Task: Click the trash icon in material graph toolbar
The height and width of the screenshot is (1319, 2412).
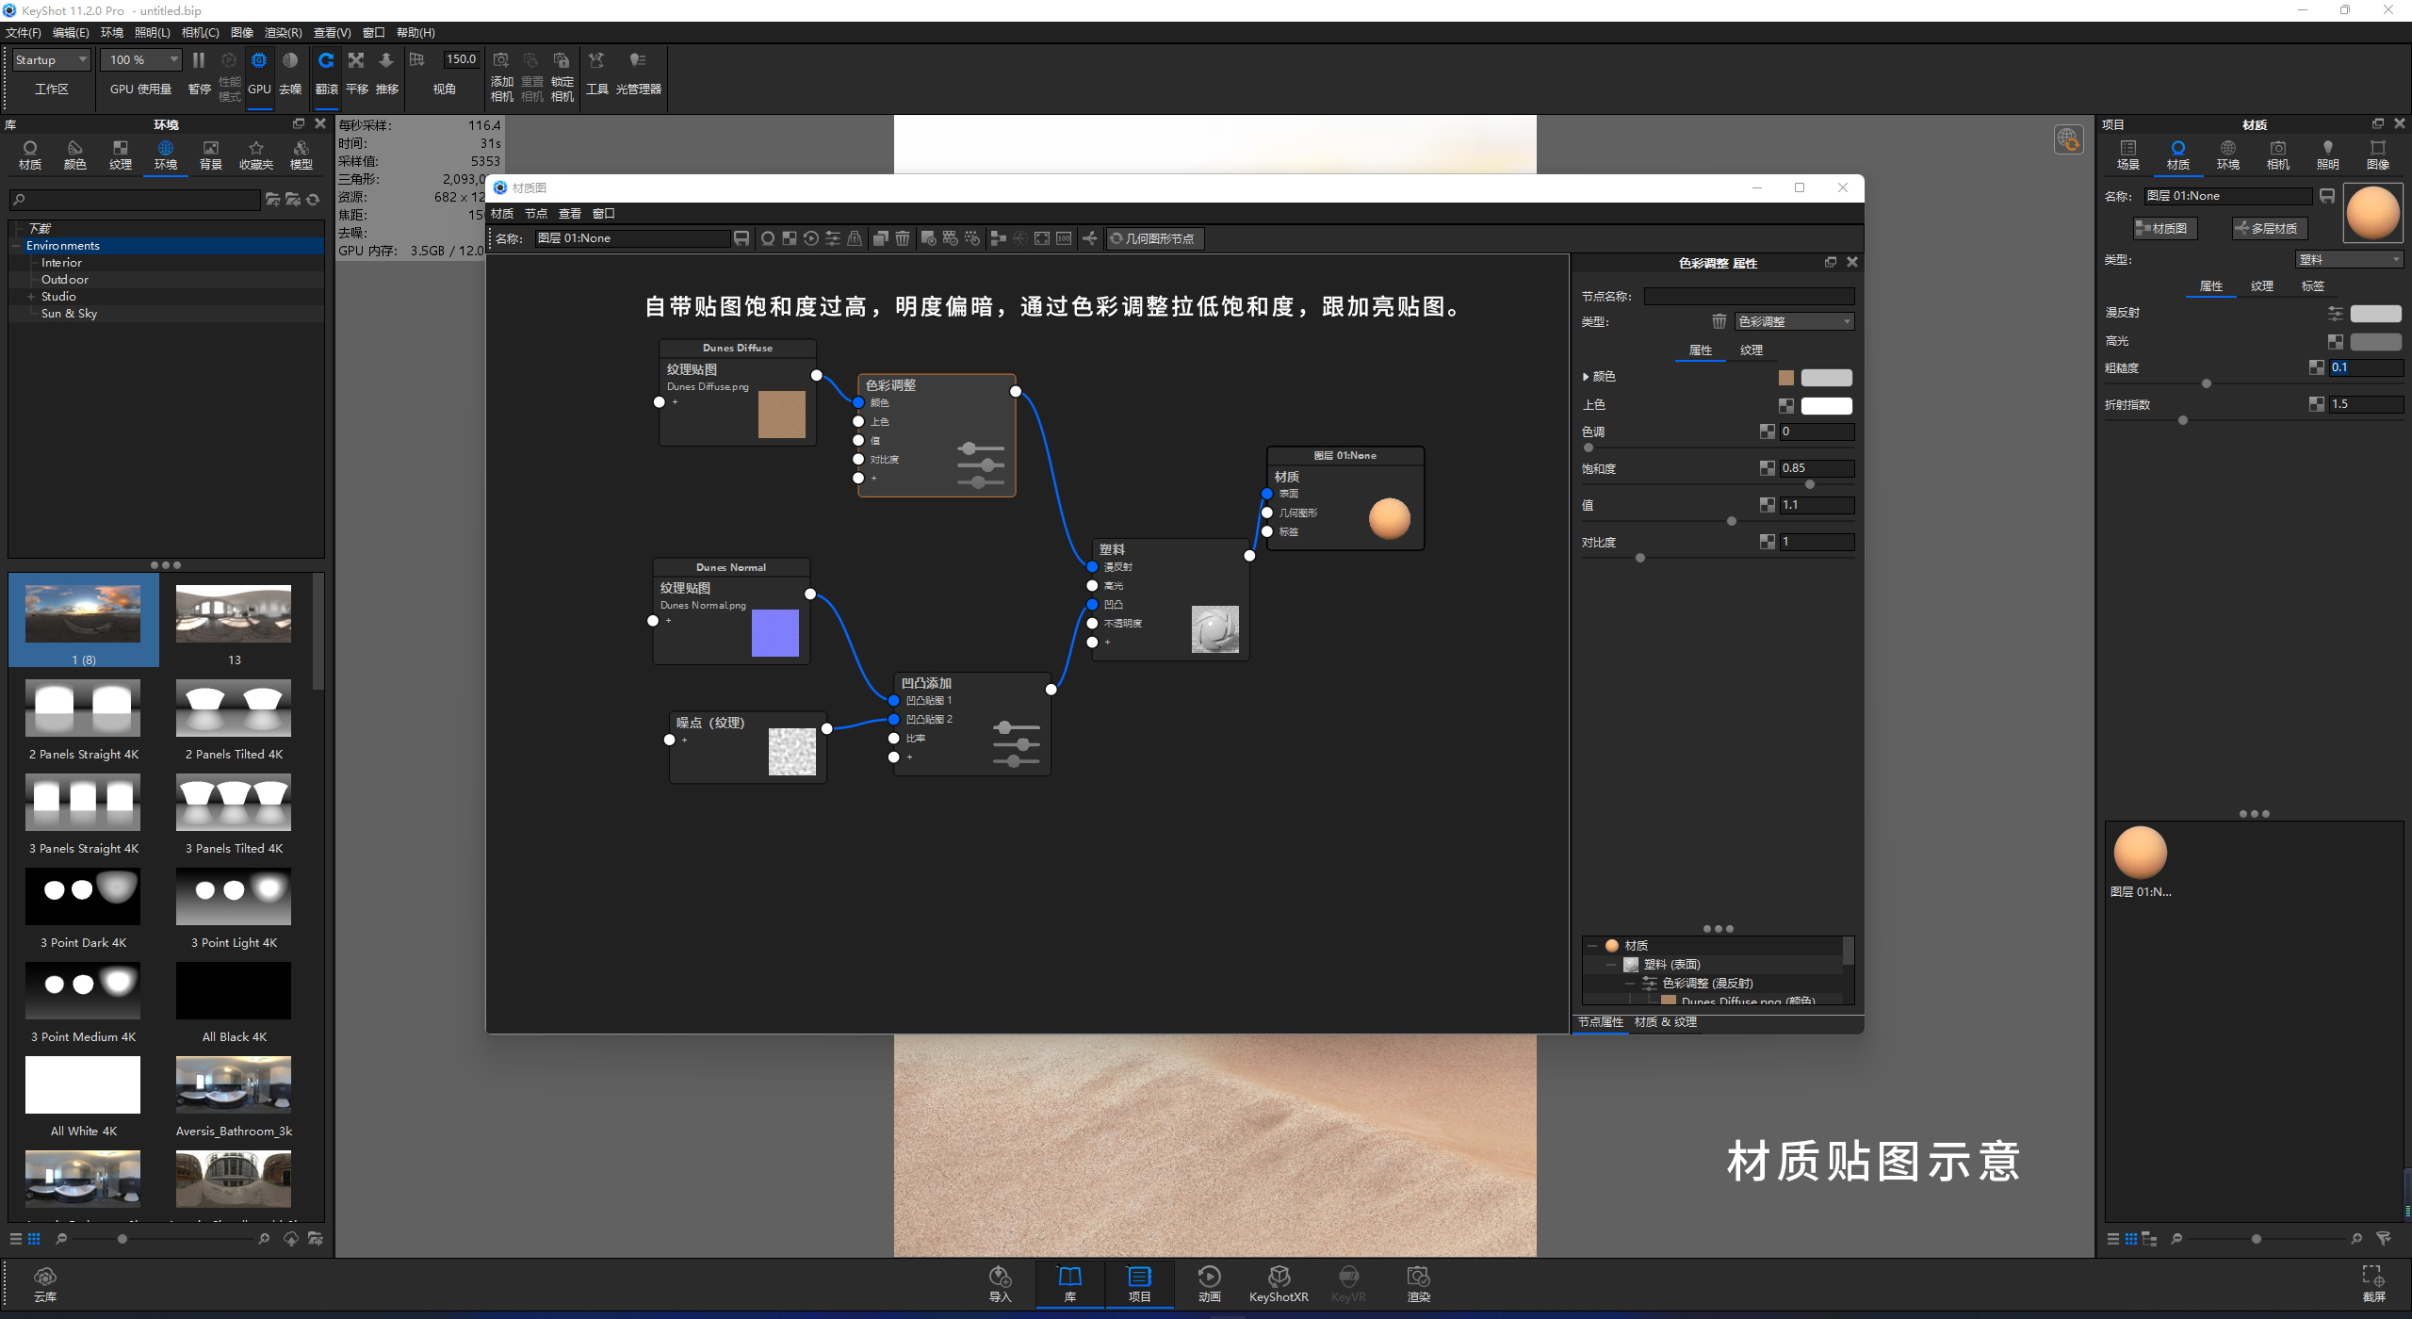Action: click(902, 238)
